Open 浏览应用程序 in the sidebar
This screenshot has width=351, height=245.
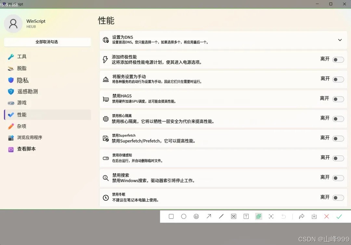click(x=47, y=138)
